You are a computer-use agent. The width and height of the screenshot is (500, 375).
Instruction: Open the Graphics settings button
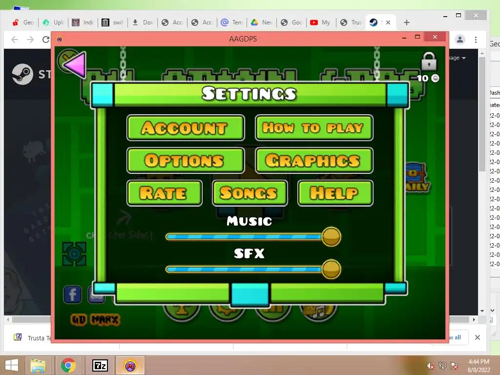314,160
